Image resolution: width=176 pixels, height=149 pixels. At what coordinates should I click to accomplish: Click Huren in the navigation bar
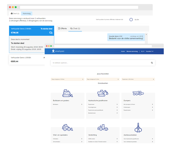point(123,51)
